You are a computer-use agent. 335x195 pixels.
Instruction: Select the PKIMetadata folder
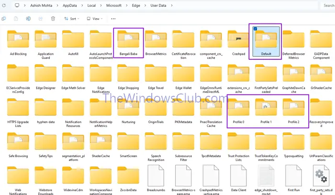(183, 111)
